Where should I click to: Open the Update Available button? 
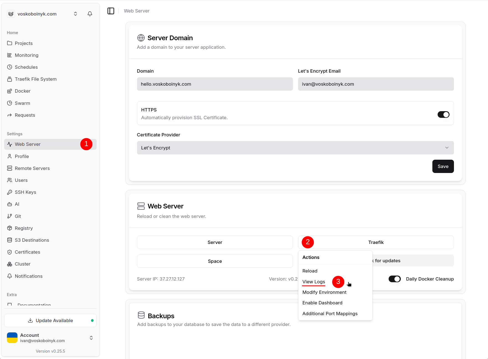[50, 320]
